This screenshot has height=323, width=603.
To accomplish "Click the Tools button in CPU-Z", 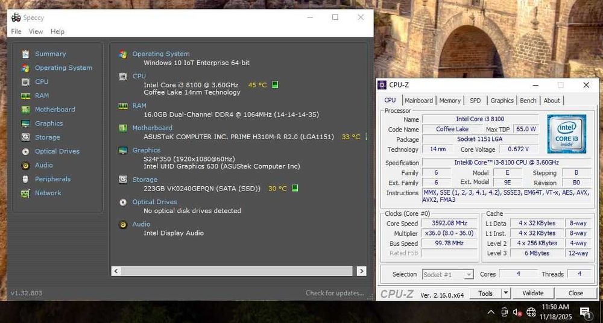I will (x=485, y=293).
